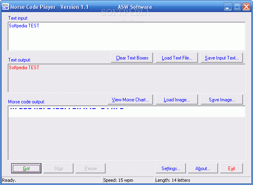Open the Settings dialog
Image resolution: width=253 pixels, height=185 pixels.
[x=171, y=169]
